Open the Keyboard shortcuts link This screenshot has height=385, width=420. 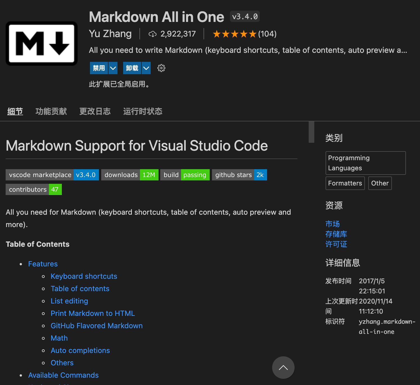(84, 276)
